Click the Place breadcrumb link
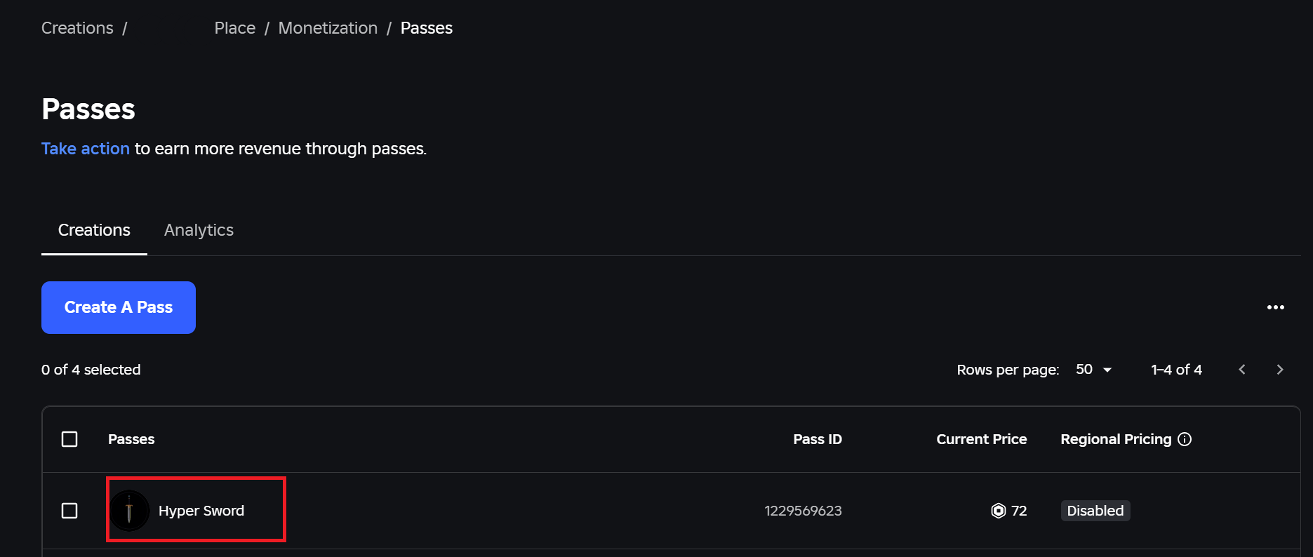 (x=234, y=28)
